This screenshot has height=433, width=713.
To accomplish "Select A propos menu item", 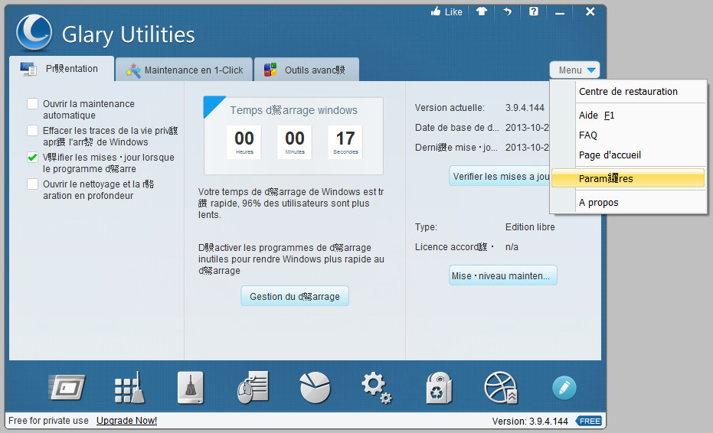I will [628, 203].
